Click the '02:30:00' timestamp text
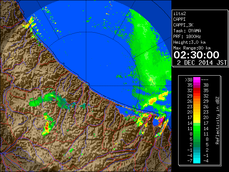 (x=196, y=55)
